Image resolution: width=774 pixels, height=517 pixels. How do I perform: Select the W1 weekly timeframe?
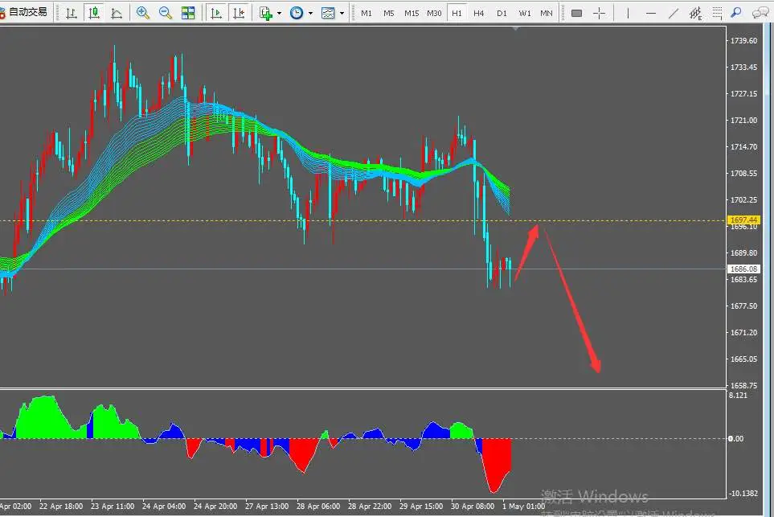click(525, 14)
